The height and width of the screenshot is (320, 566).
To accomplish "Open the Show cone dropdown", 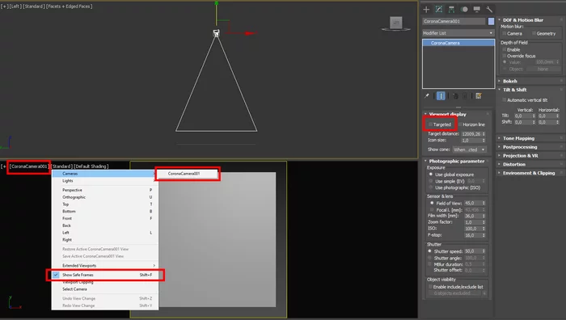I will [469, 149].
